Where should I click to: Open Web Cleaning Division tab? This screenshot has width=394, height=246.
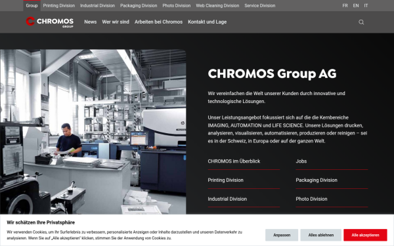coord(217,5)
